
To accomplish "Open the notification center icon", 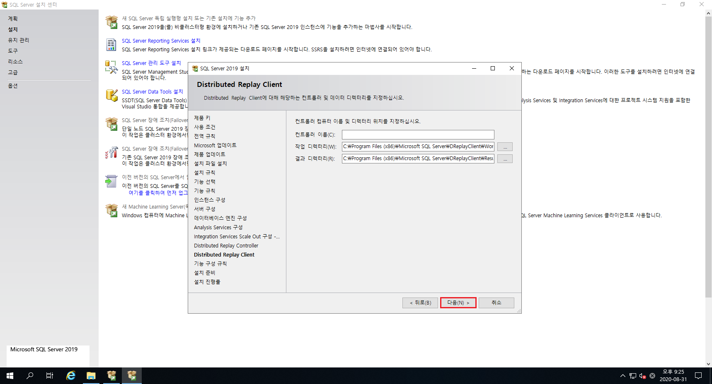I will point(698,376).
